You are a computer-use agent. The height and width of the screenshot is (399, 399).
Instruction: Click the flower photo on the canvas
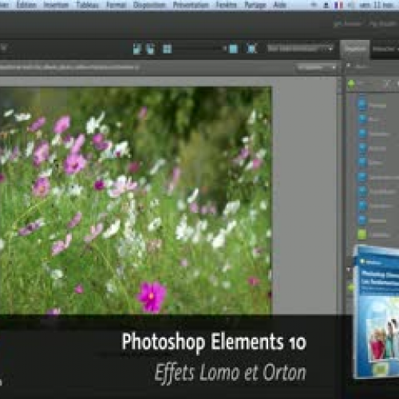point(136,200)
